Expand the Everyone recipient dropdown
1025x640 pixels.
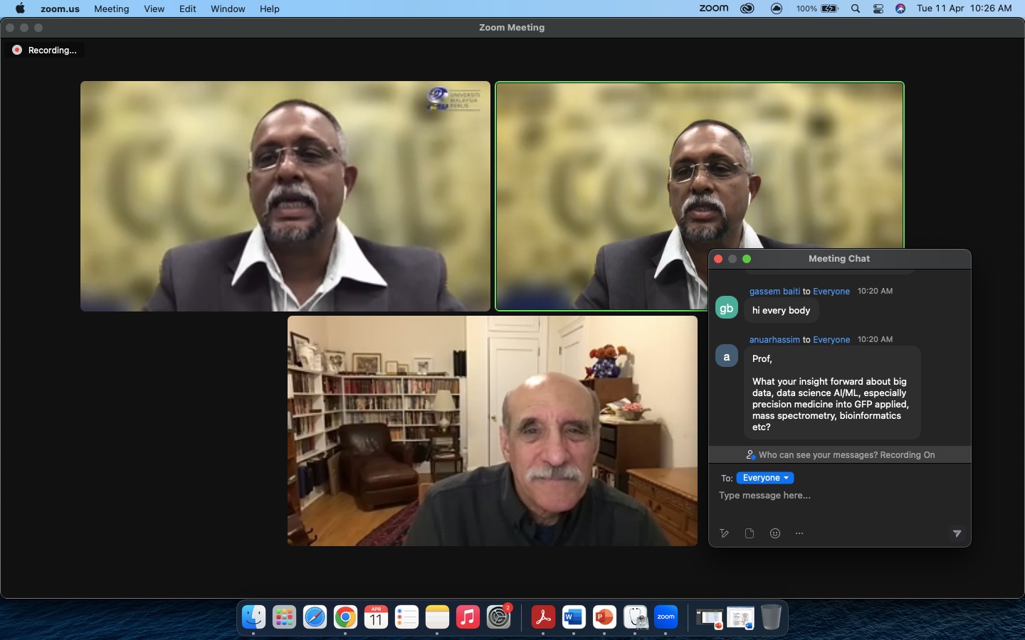(765, 478)
